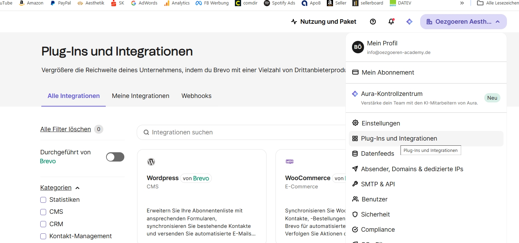Screen dimensions: 519x243
Task: Click the Plug-Ins und Integrationen page heading
Action: coord(117,51)
